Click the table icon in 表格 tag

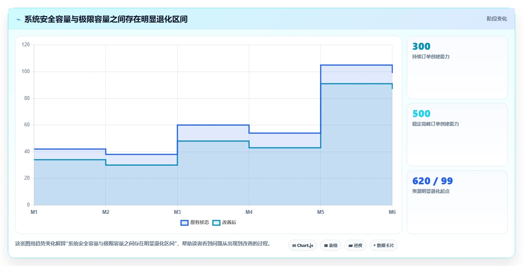[x=326, y=246]
